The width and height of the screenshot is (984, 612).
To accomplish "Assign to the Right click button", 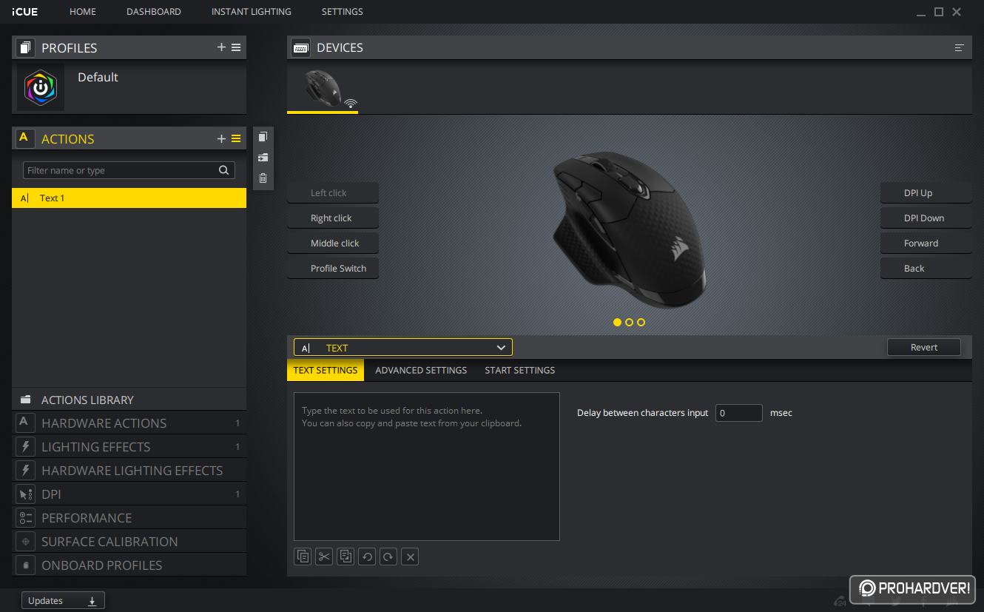I will (333, 218).
